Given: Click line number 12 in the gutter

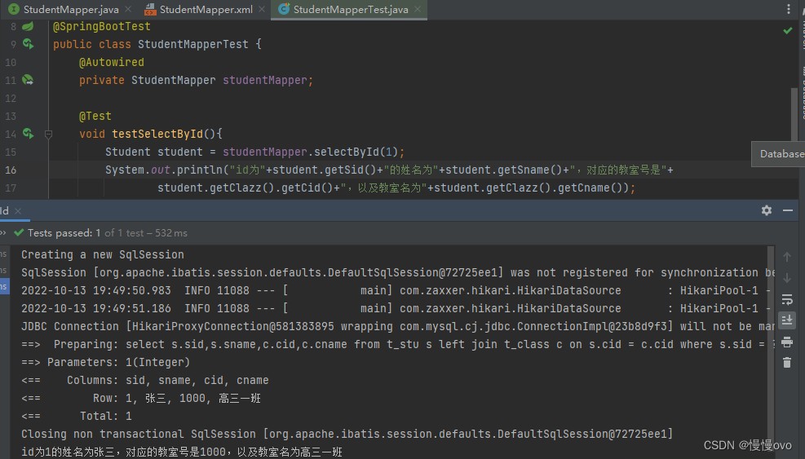Looking at the screenshot, I should (11, 98).
